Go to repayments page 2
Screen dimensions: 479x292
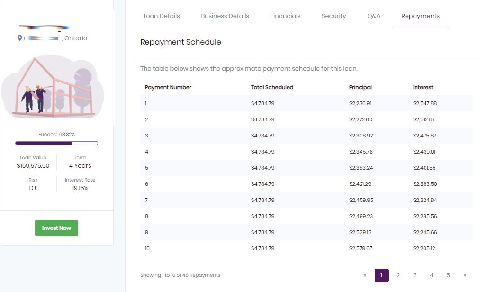[x=398, y=275]
